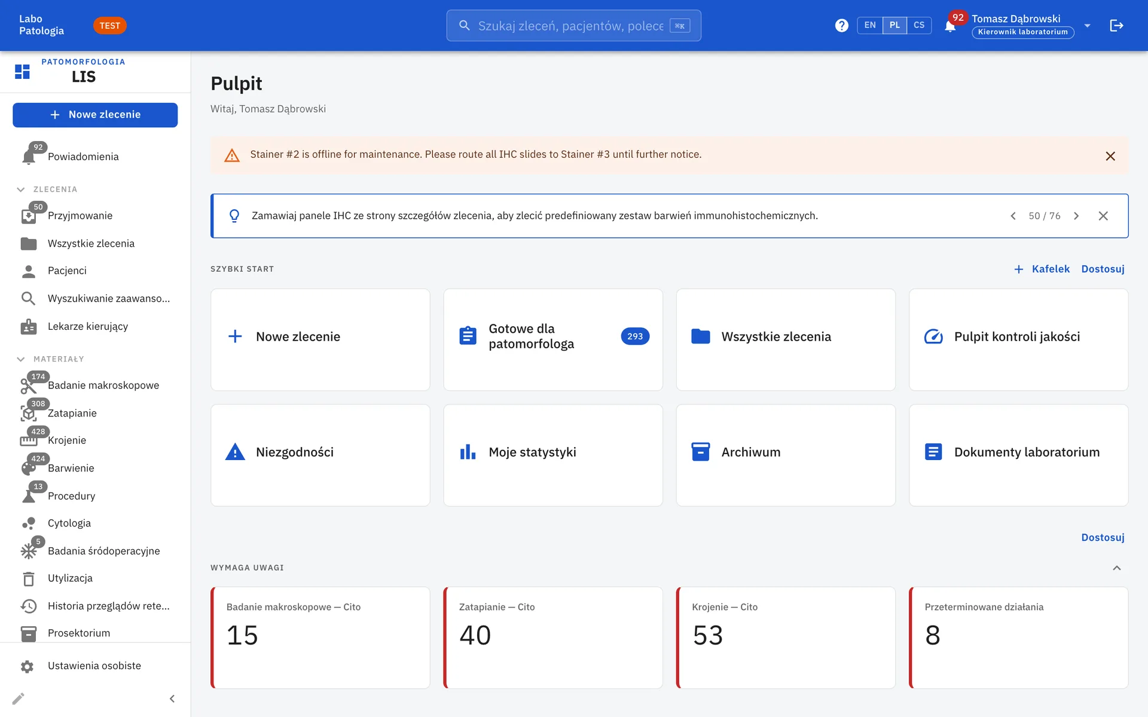Viewport: 1148px width, 717px height.
Task: Collapse the Wymaga uwagi section chevron
Action: [x=1116, y=568]
